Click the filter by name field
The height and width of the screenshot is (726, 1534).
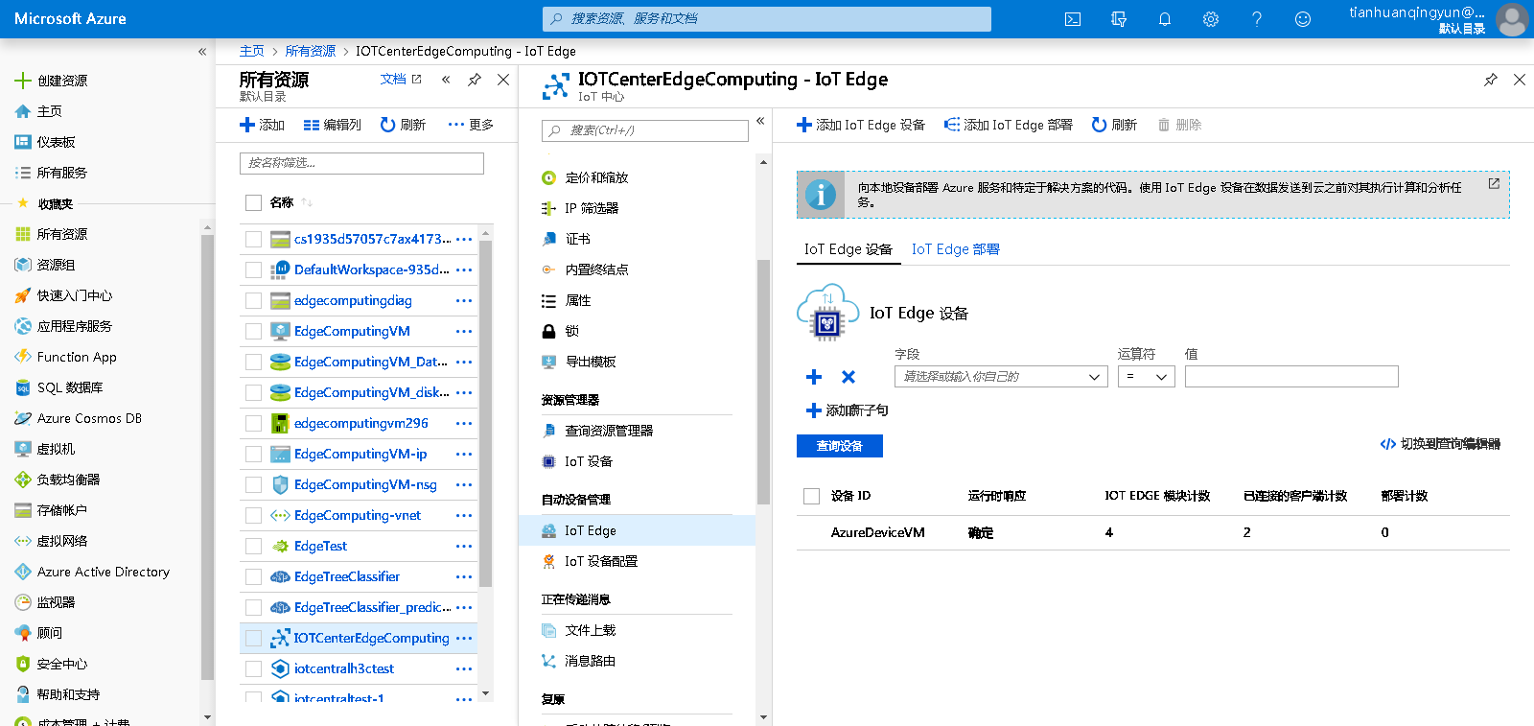361,163
